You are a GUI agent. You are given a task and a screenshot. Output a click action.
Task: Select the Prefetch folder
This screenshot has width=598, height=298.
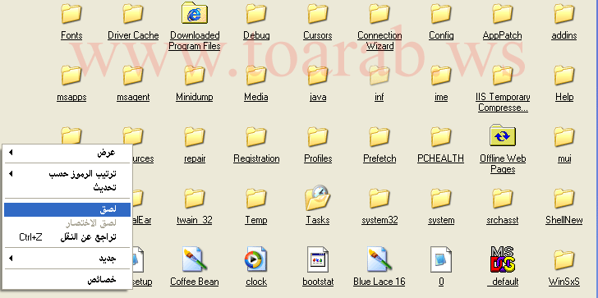point(379,144)
